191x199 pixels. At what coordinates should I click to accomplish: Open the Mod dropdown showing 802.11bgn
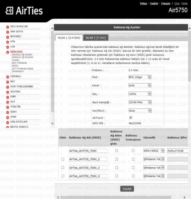[140, 77]
